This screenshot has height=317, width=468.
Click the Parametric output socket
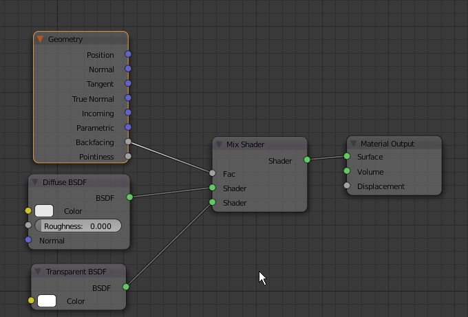(128, 127)
